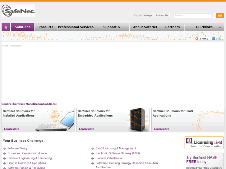Click arrow beside Reverse Engineering & Tampering
226x169 pixels.
[4, 158]
